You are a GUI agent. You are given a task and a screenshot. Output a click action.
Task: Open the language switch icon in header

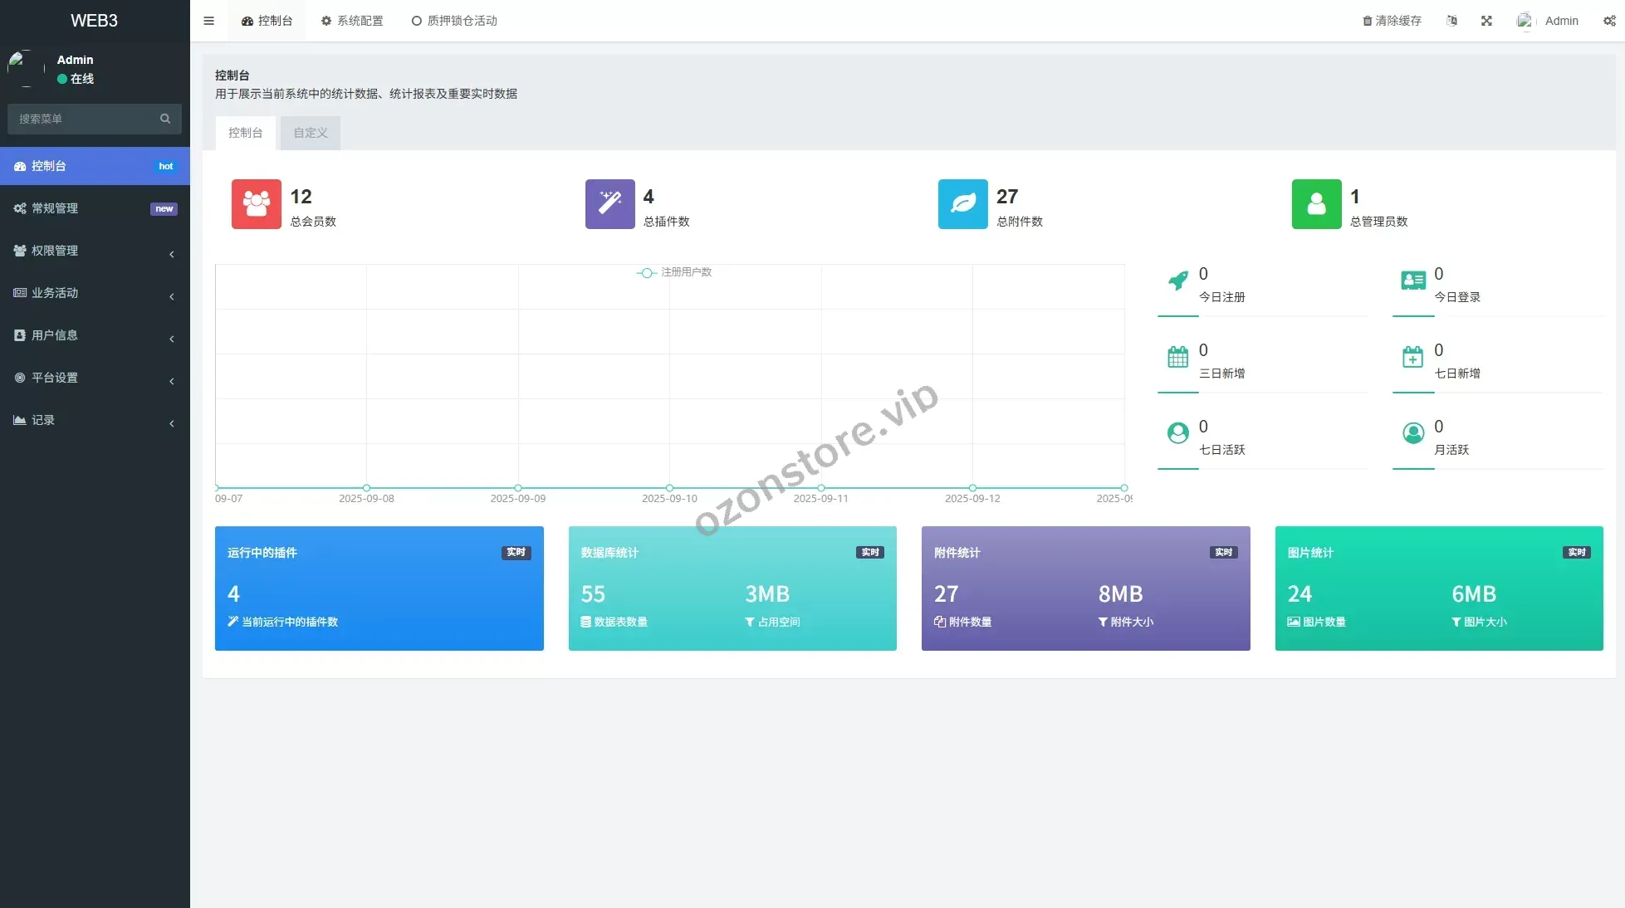(x=1451, y=21)
